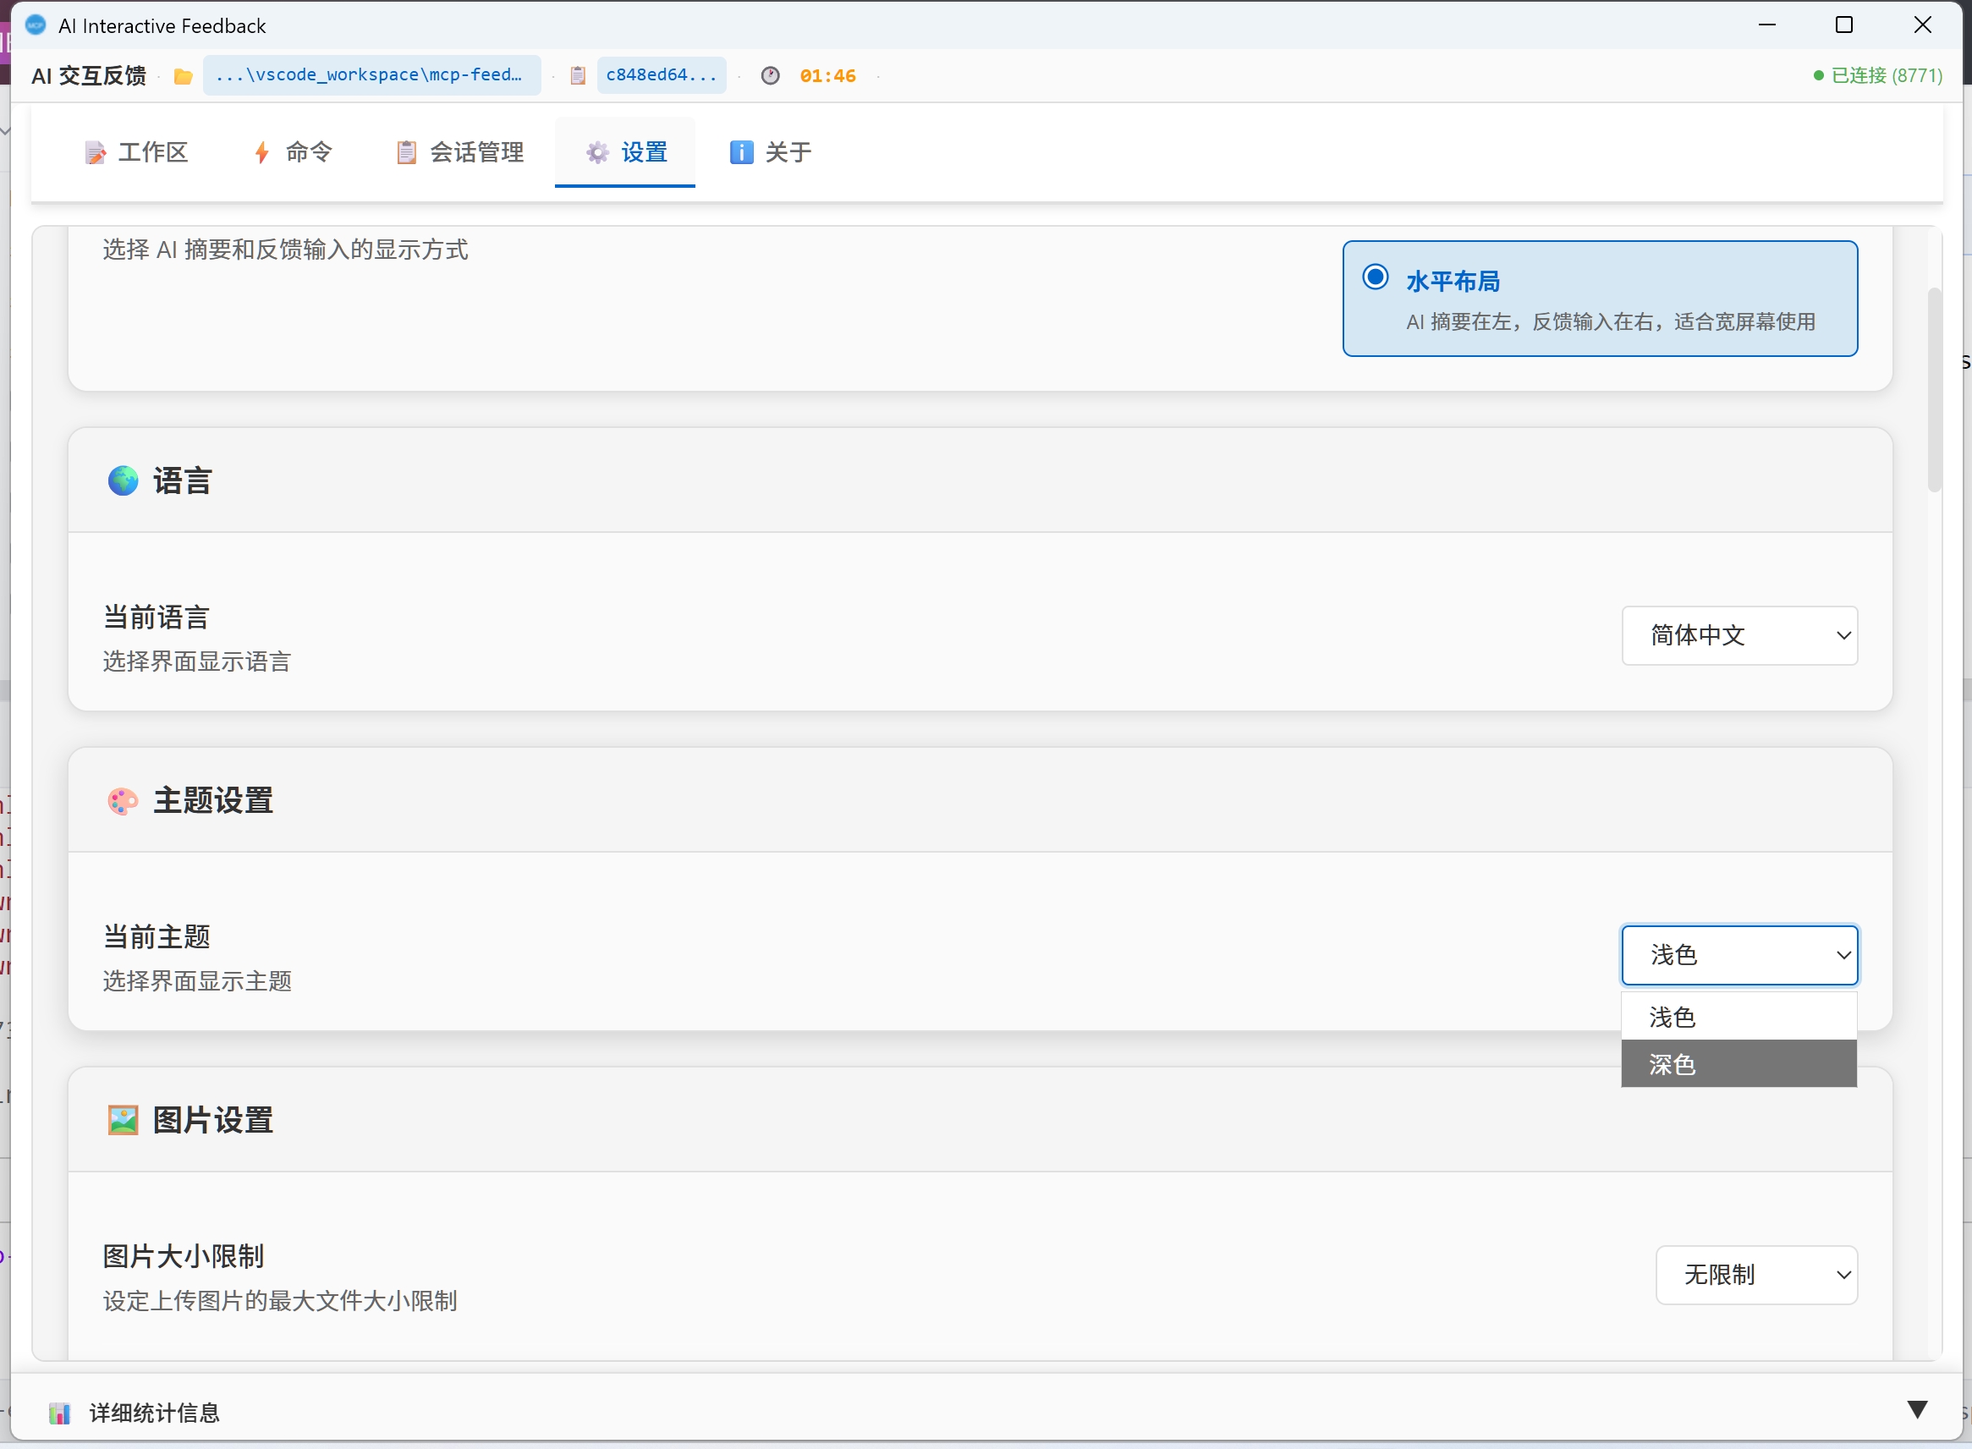The image size is (1972, 1449).
Task: Select the 水平布局 radio button
Action: [1375, 277]
